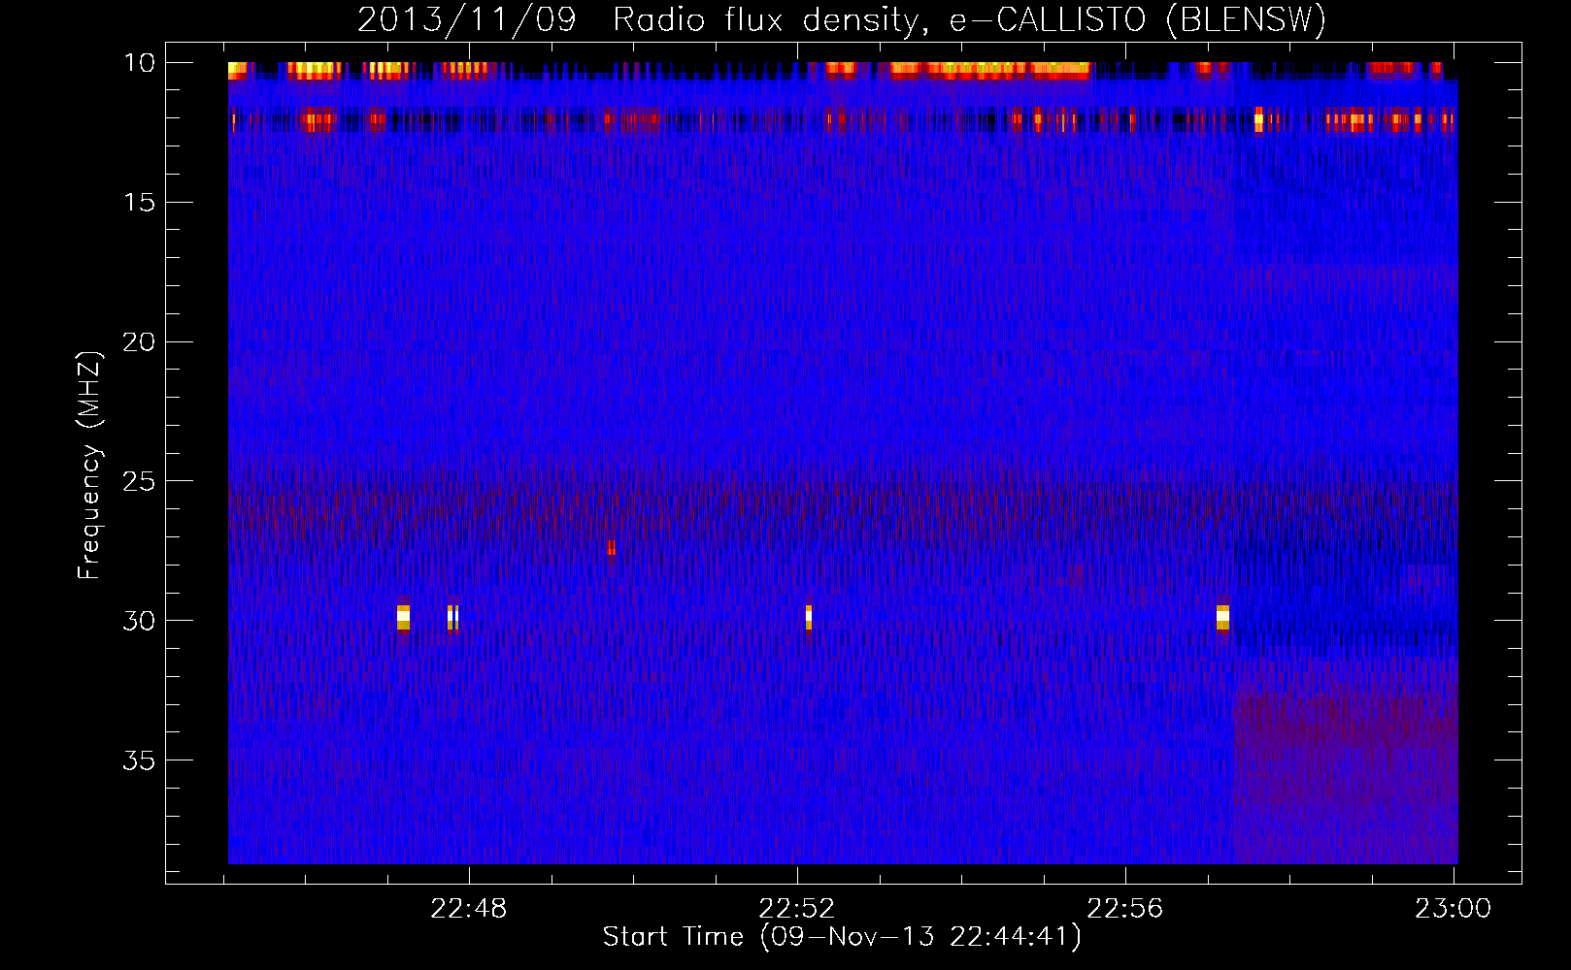The height and width of the screenshot is (970, 1571).
Task: Click the '23:00' time tick label
Action: tap(1453, 909)
